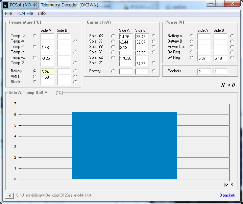
Task: Select Solar -X Side B radio button
Action: coord(153,42)
